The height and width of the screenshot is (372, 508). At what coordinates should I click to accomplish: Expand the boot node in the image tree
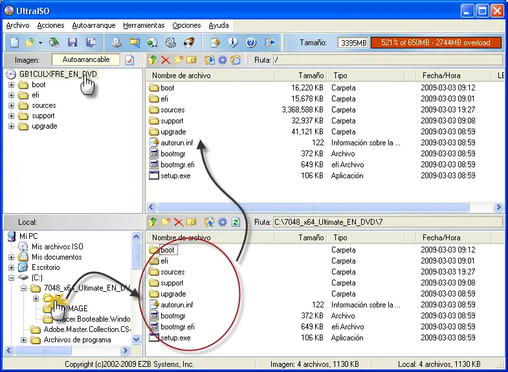pyautogui.click(x=12, y=85)
